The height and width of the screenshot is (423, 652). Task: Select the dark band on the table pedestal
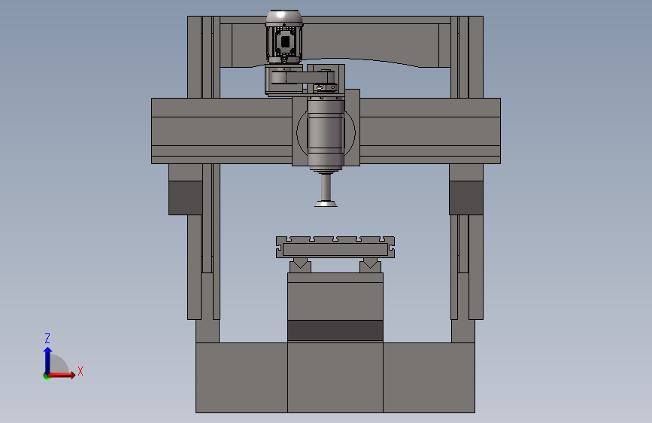click(335, 330)
